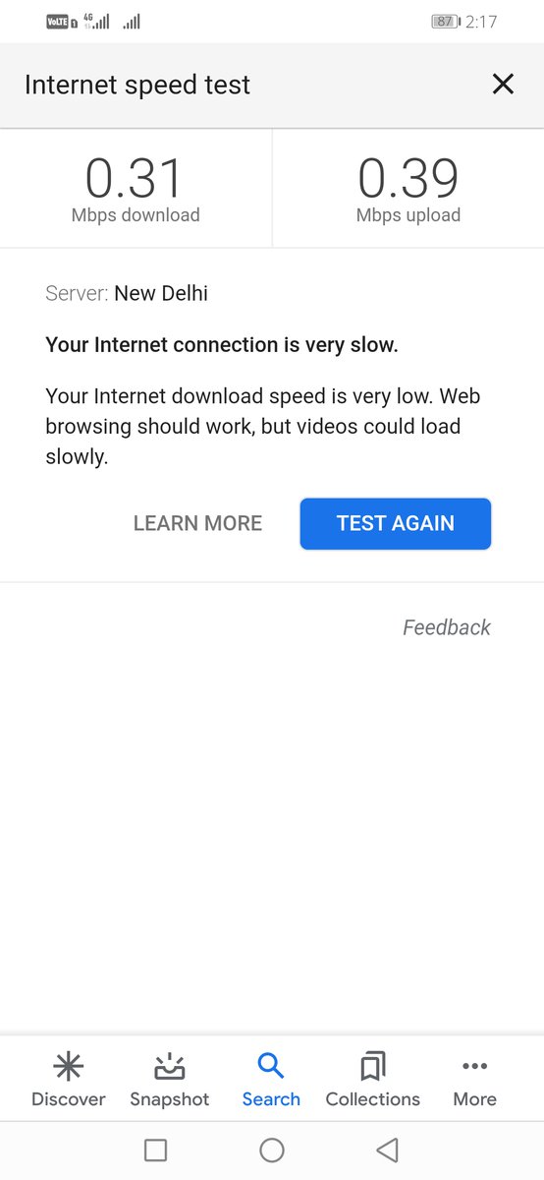Click the TEST AGAIN button
The width and height of the screenshot is (544, 1180).
tap(396, 523)
